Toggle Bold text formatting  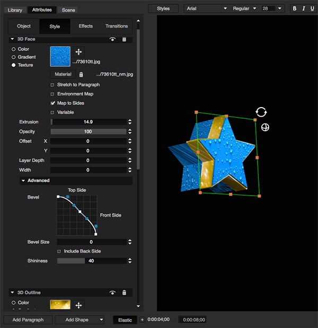coord(295,8)
